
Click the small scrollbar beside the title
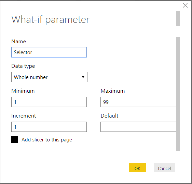pyautogui.click(x=178, y=18)
